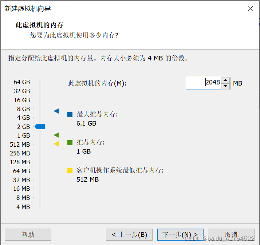The height and width of the screenshot is (245, 260).
Task: Click the 此虚拟机的内存(M) label
Action: coord(97,83)
